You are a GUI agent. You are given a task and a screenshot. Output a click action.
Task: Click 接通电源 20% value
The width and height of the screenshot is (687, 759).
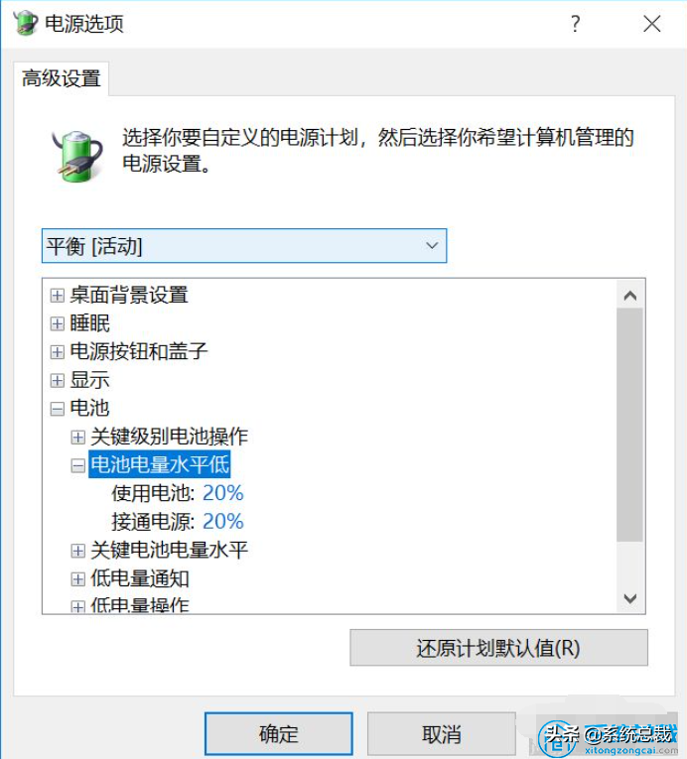[x=222, y=521]
